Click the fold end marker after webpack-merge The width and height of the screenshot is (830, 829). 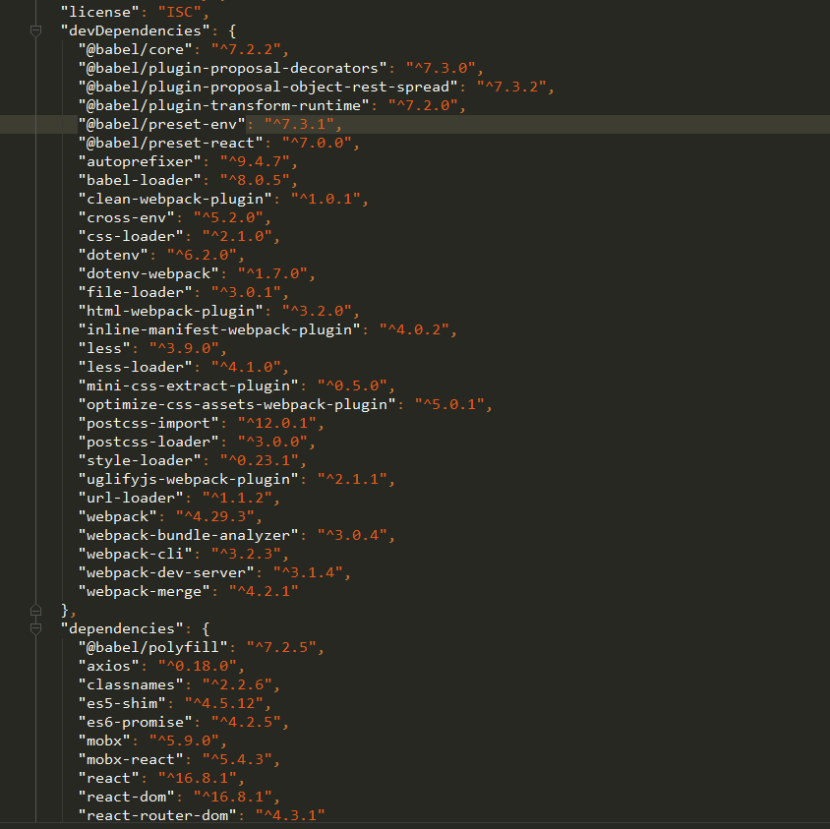tap(35, 611)
